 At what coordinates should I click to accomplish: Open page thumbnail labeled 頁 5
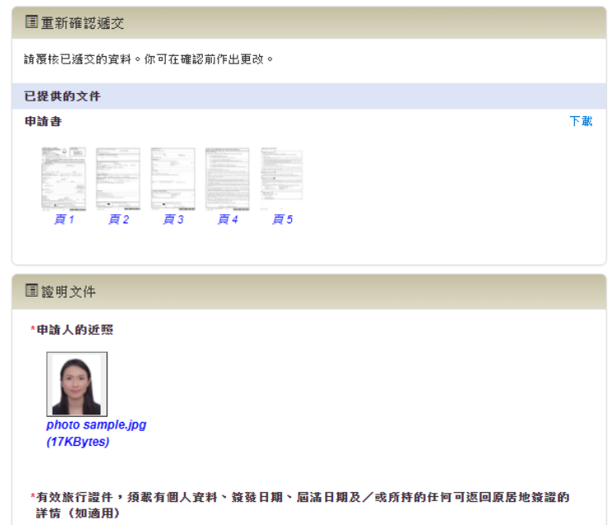pyautogui.click(x=282, y=179)
